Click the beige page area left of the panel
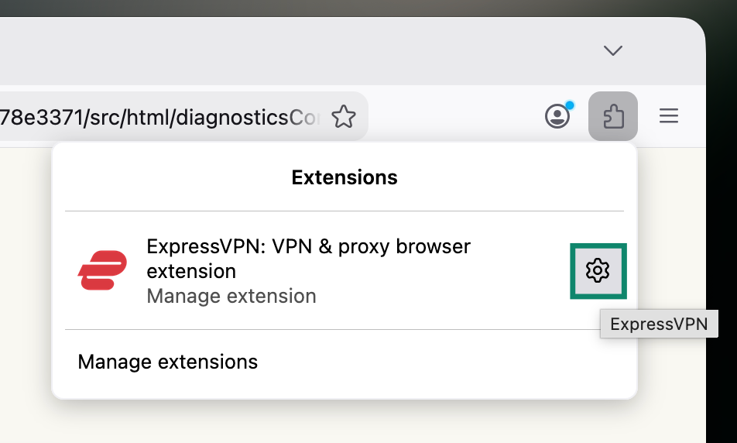The image size is (737, 443). (x=25, y=291)
